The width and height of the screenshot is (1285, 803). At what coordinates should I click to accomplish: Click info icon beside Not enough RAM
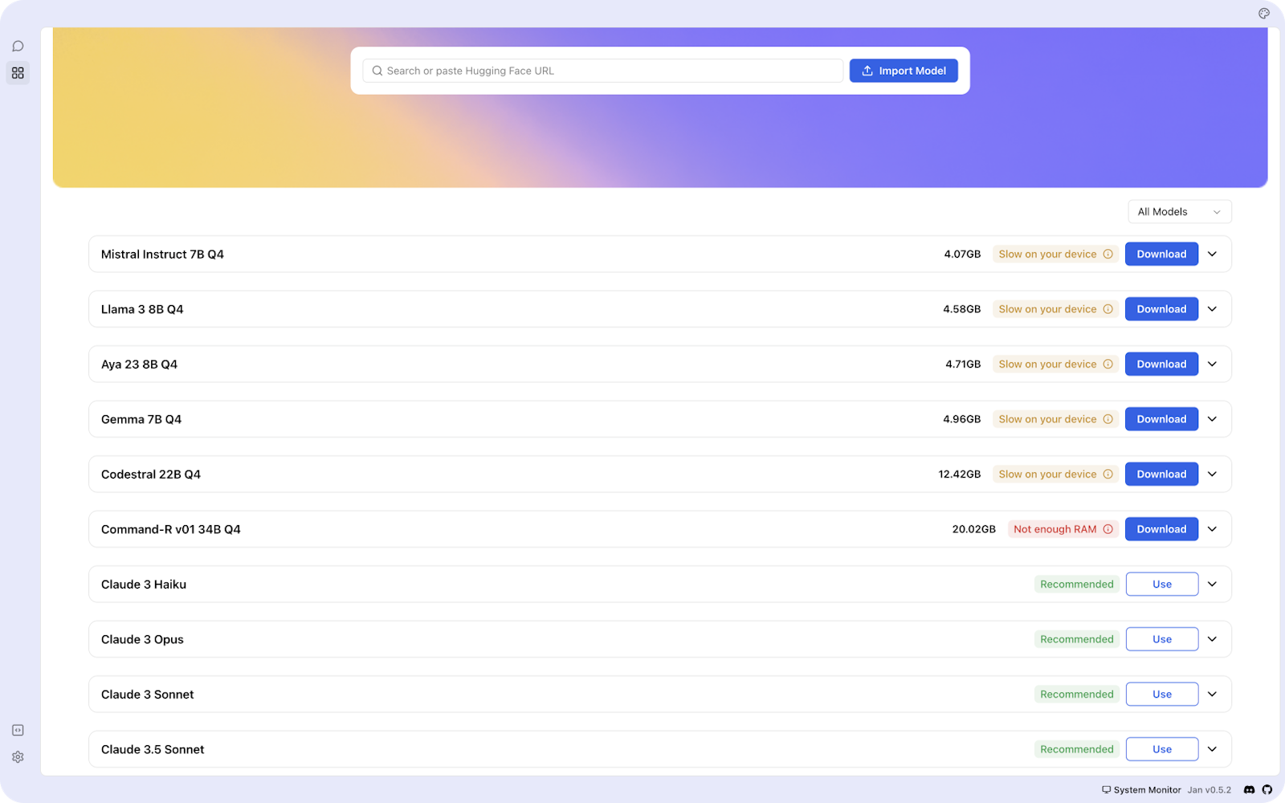1108,529
